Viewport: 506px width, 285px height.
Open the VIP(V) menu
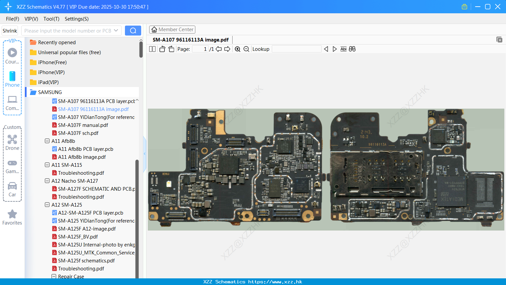31,19
